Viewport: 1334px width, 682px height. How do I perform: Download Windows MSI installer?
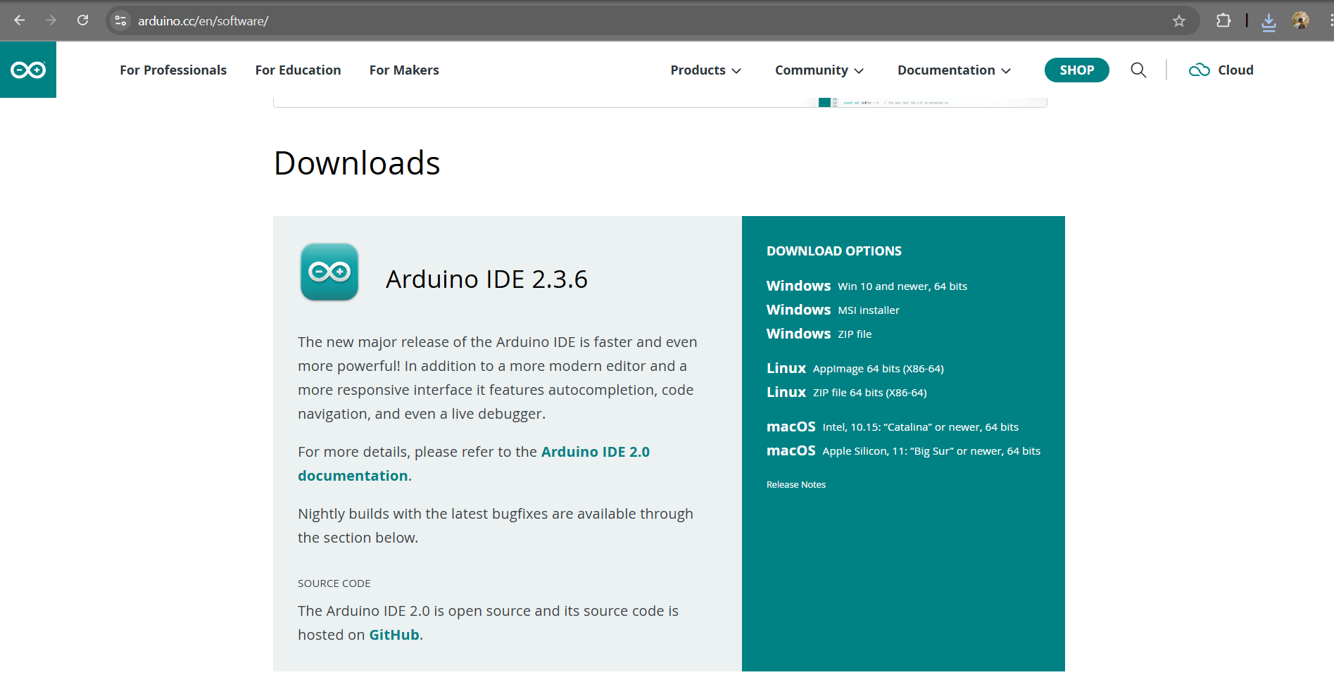[x=833, y=310]
